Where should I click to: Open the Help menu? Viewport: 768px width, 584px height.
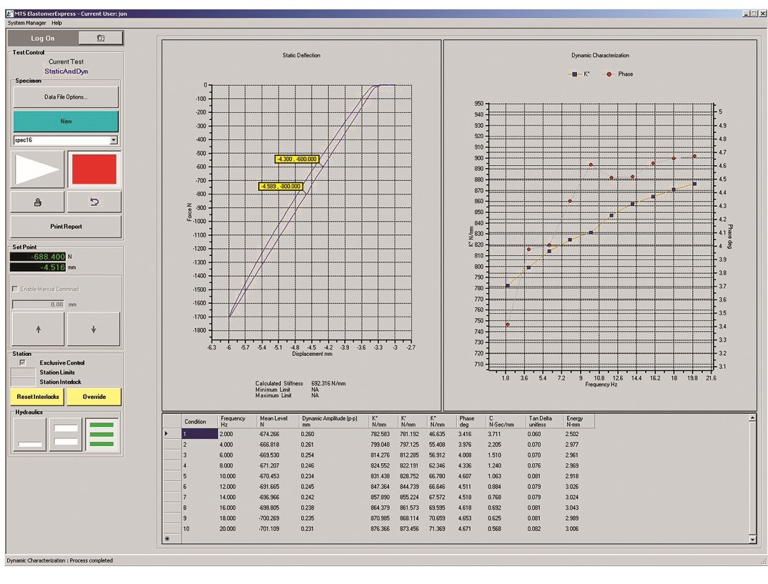[56, 23]
